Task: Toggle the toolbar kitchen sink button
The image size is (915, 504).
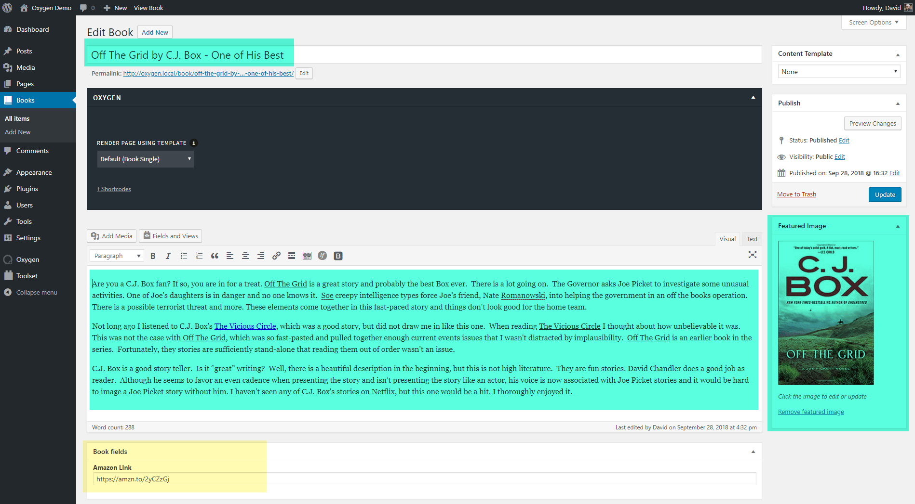Action: [x=307, y=256]
